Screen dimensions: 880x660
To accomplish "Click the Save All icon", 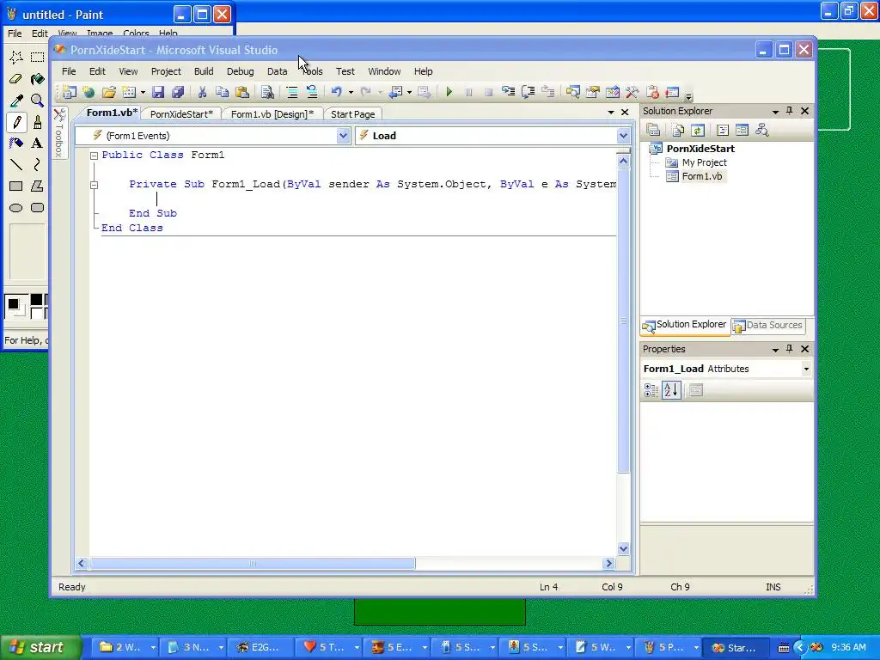I will point(178,92).
